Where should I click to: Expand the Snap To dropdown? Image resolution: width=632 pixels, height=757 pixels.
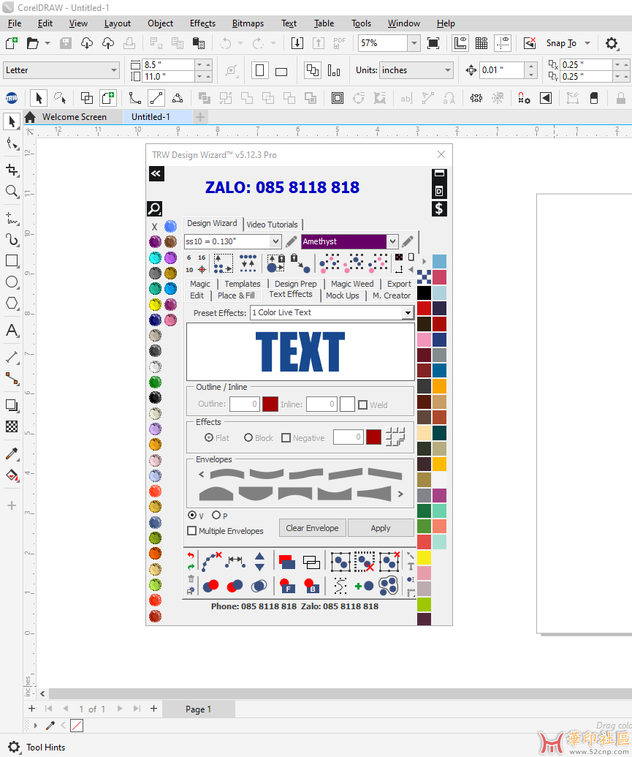pyautogui.click(x=587, y=43)
